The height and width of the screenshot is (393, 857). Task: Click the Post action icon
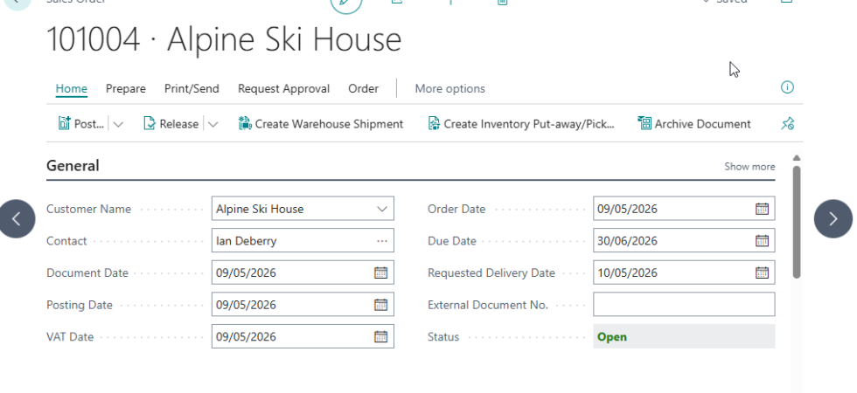click(x=65, y=124)
